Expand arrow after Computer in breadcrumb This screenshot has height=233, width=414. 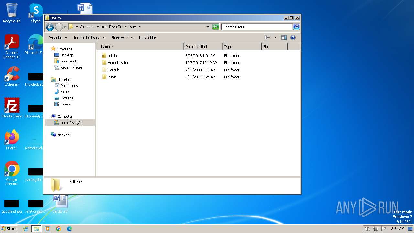click(98, 27)
